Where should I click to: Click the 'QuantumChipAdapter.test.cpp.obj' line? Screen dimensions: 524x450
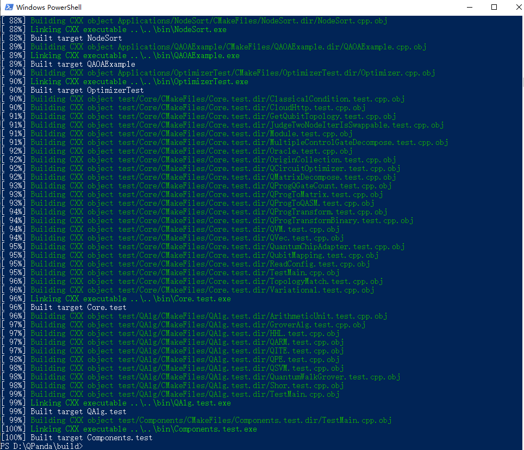pos(203,246)
